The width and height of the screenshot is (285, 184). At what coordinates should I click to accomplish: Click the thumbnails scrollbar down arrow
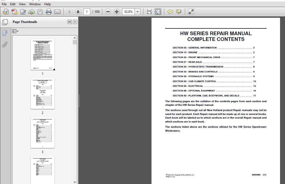click(75, 182)
